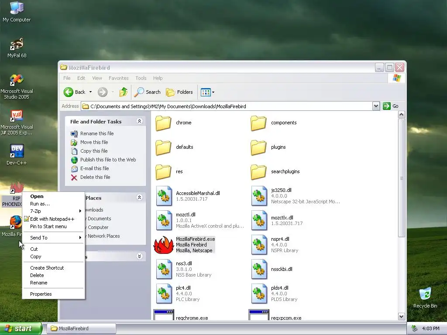Choose Rename in the context menu
The image size is (447, 335).
pyautogui.click(x=53, y=283)
